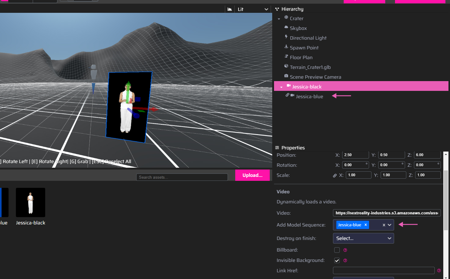This screenshot has width=450, height=279.
Task: Remove the Jessica-blue tag from sequence
Action: [365, 225]
